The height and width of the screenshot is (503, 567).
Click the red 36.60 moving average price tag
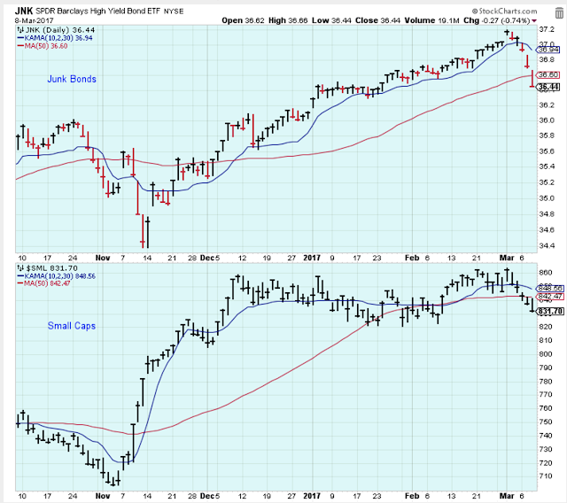548,75
